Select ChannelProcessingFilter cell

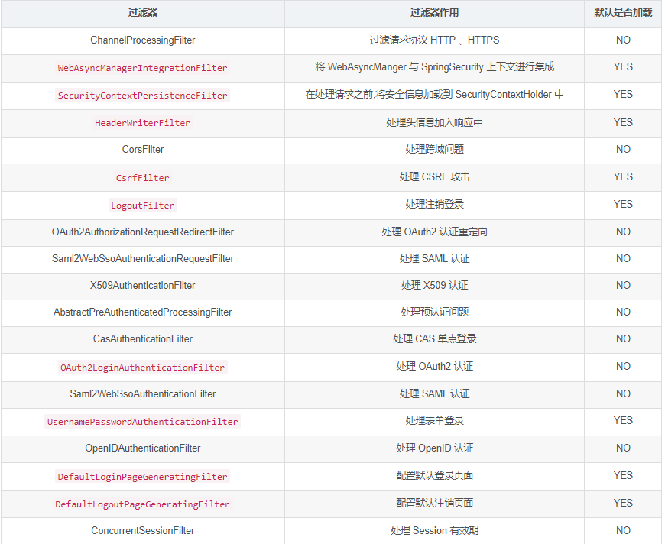142,40
